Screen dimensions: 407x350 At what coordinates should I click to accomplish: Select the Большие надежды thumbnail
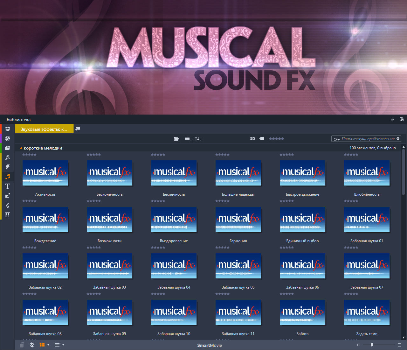[x=238, y=173]
